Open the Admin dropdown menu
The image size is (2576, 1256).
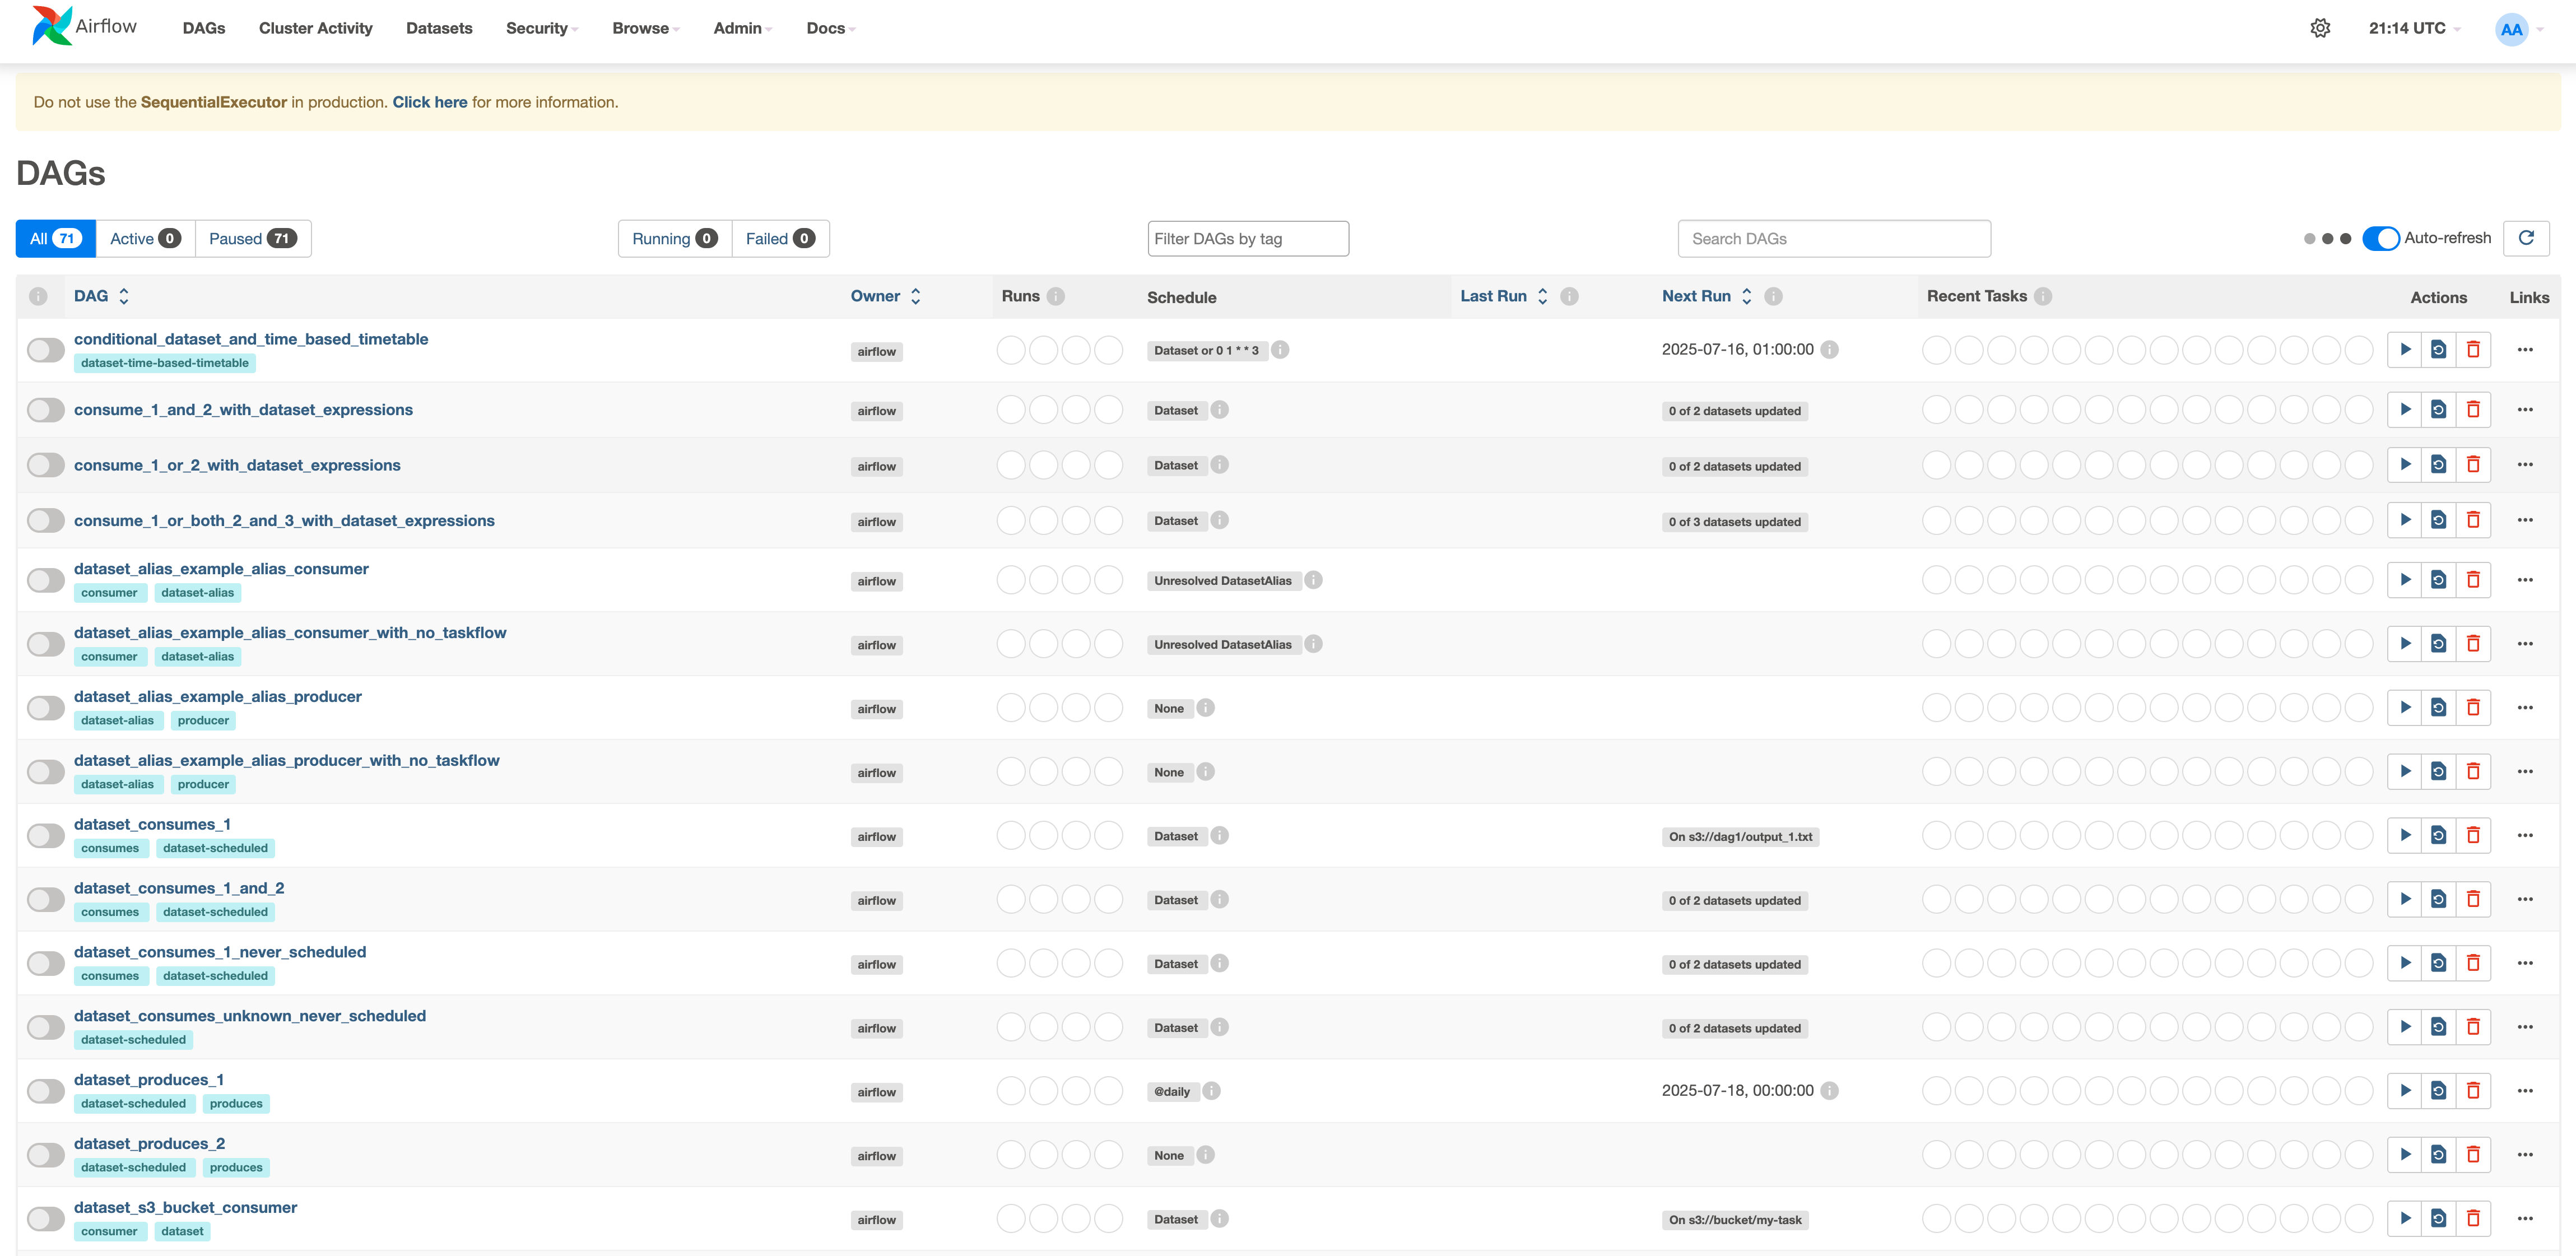(x=742, y=28)
